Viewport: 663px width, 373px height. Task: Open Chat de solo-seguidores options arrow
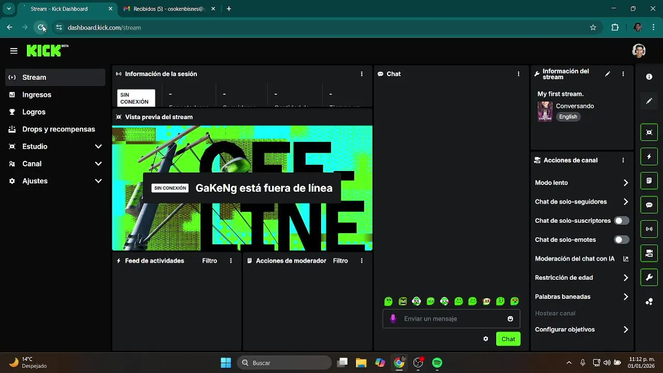tap(626, 202)
